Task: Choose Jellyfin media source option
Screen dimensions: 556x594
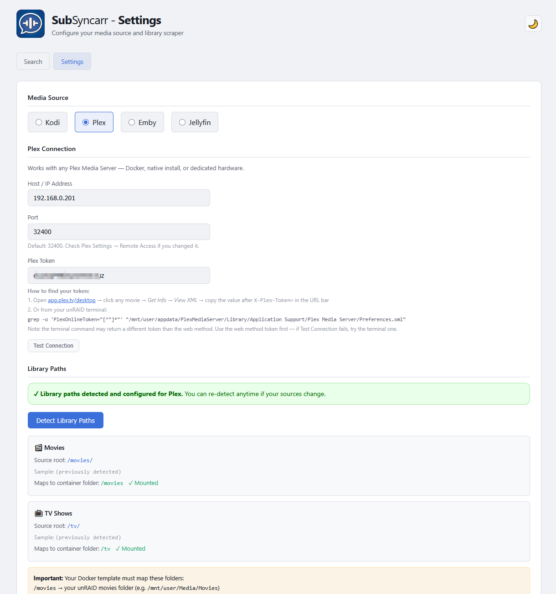Action: (x=195, y=122)
